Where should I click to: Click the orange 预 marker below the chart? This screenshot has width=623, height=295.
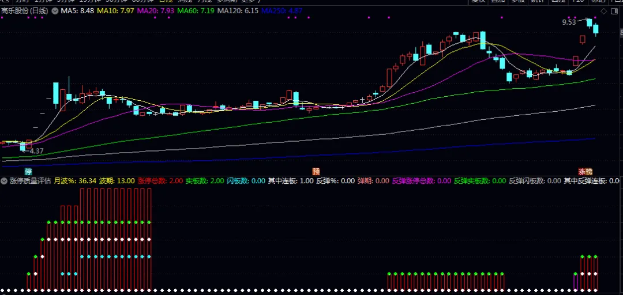[316, 172]
